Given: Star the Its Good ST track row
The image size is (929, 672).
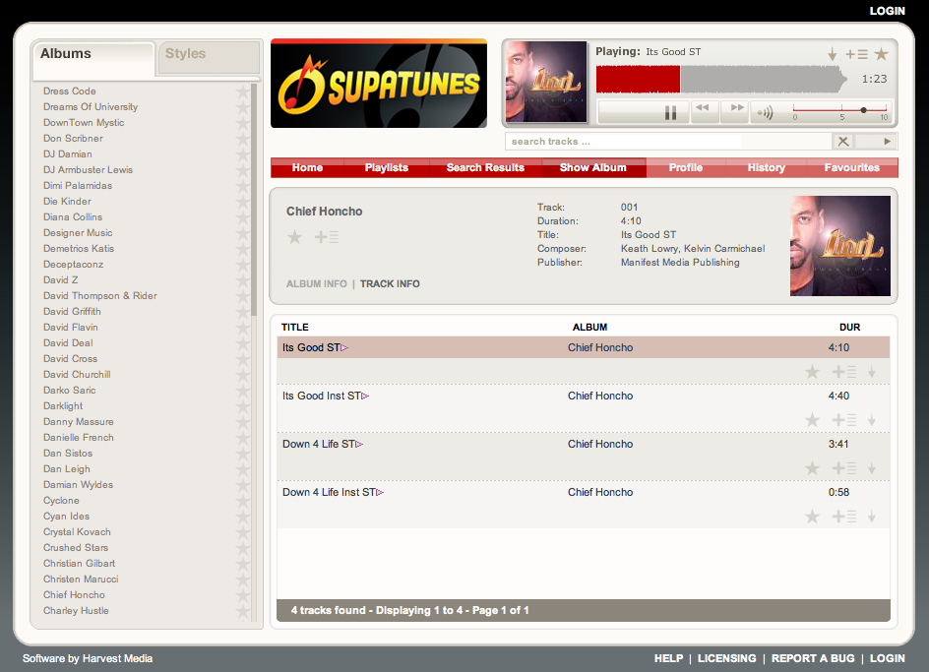Looking at the screenshot, I should click(x=812, y=372).
